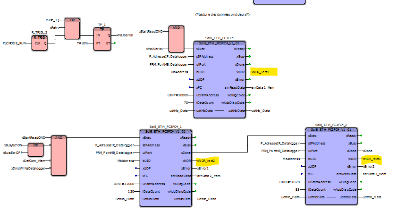The height and width of the screenshot is (212, 414).
Task: Select the PLCMODE_RUN input variable
Action: [15, 42]
